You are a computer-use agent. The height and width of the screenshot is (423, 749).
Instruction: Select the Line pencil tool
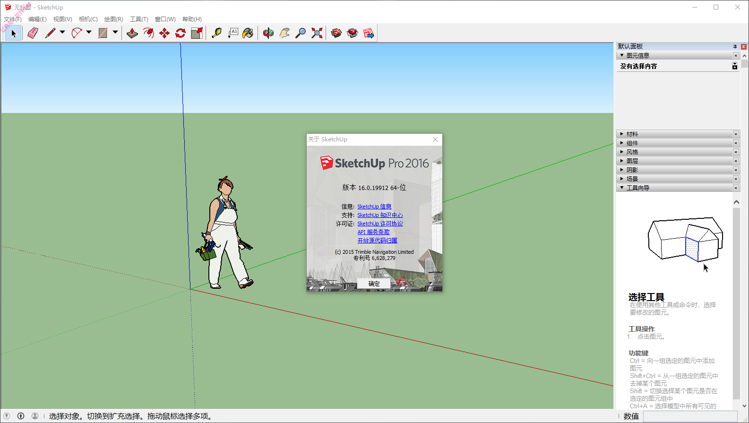[50, 33]
